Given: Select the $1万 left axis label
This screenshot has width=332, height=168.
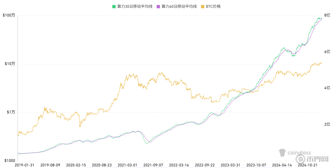Looking at the screenshot, I should 11,112.
